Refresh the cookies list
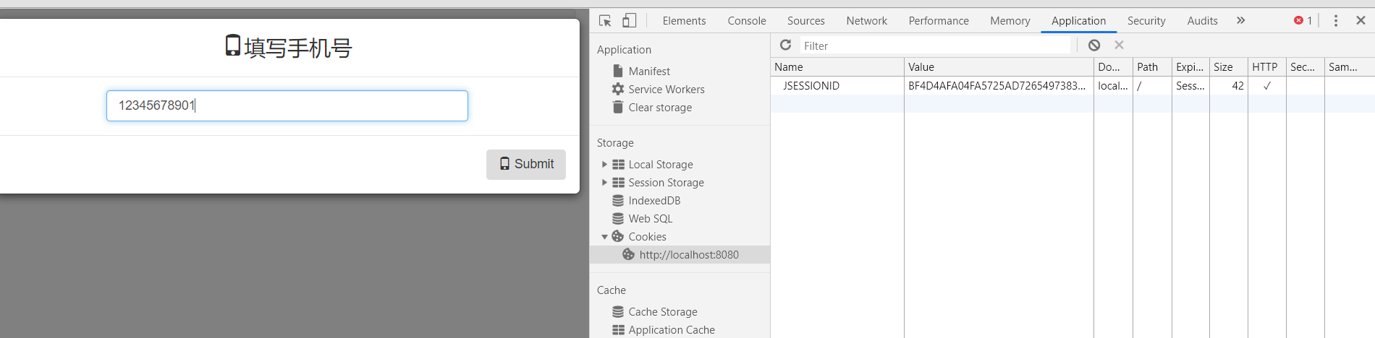Image resolution: width=1375 pixels, height=338 pixels. (785, 45)
